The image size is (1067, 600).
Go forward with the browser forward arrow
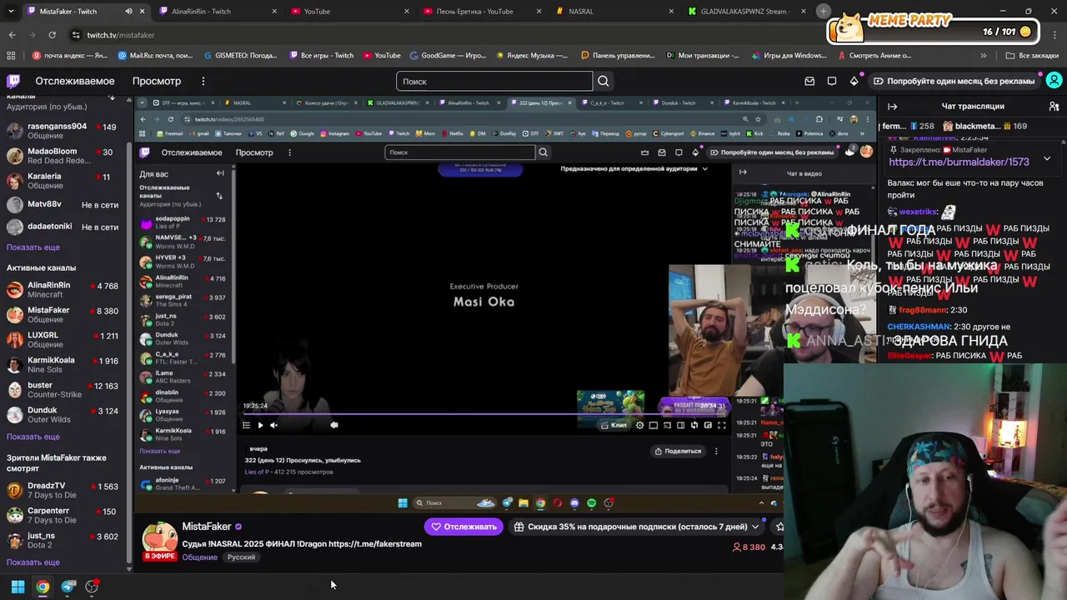tap(32, 35)
